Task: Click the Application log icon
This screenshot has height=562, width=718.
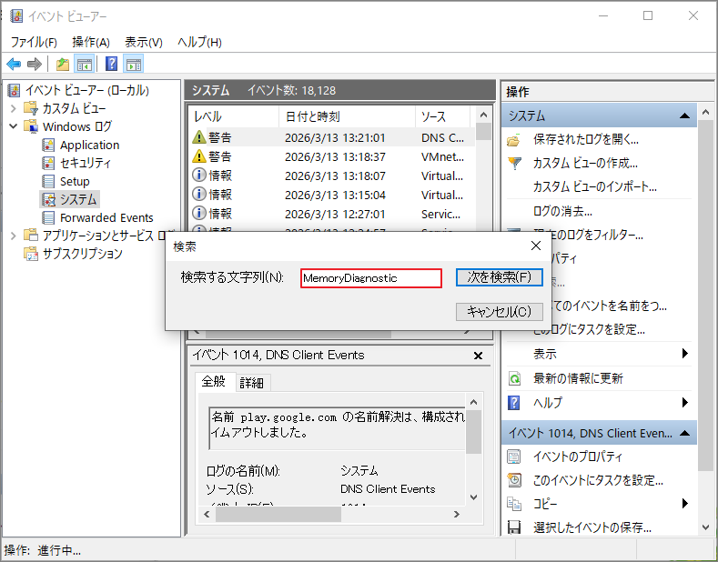Action: coord(48,146)
